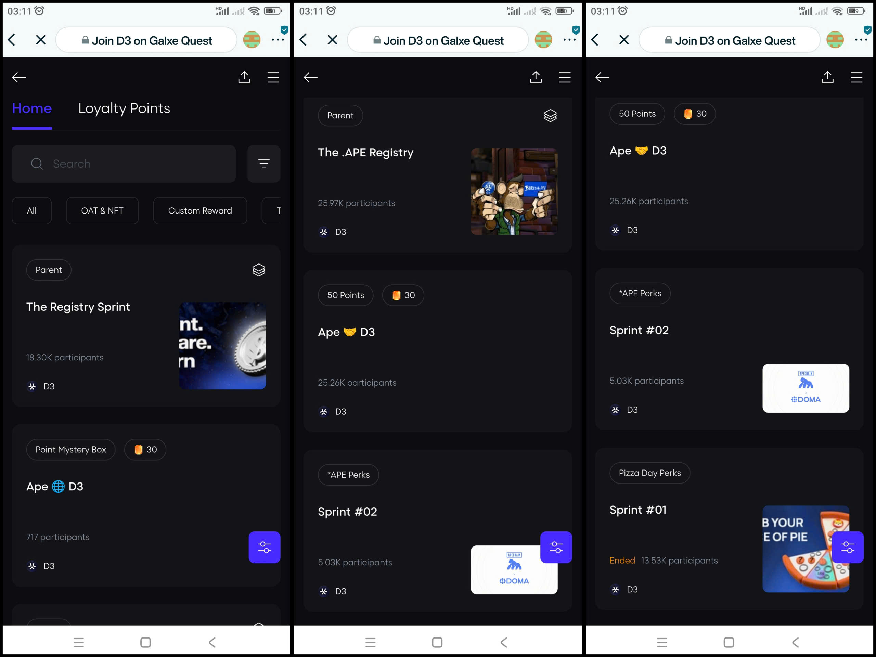Tap the Bored Ape thumbnail image

[514, 191]
